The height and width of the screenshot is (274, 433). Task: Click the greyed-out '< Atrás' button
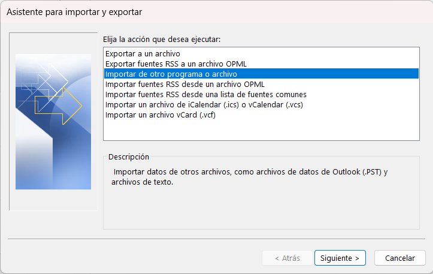coord(287,258)
